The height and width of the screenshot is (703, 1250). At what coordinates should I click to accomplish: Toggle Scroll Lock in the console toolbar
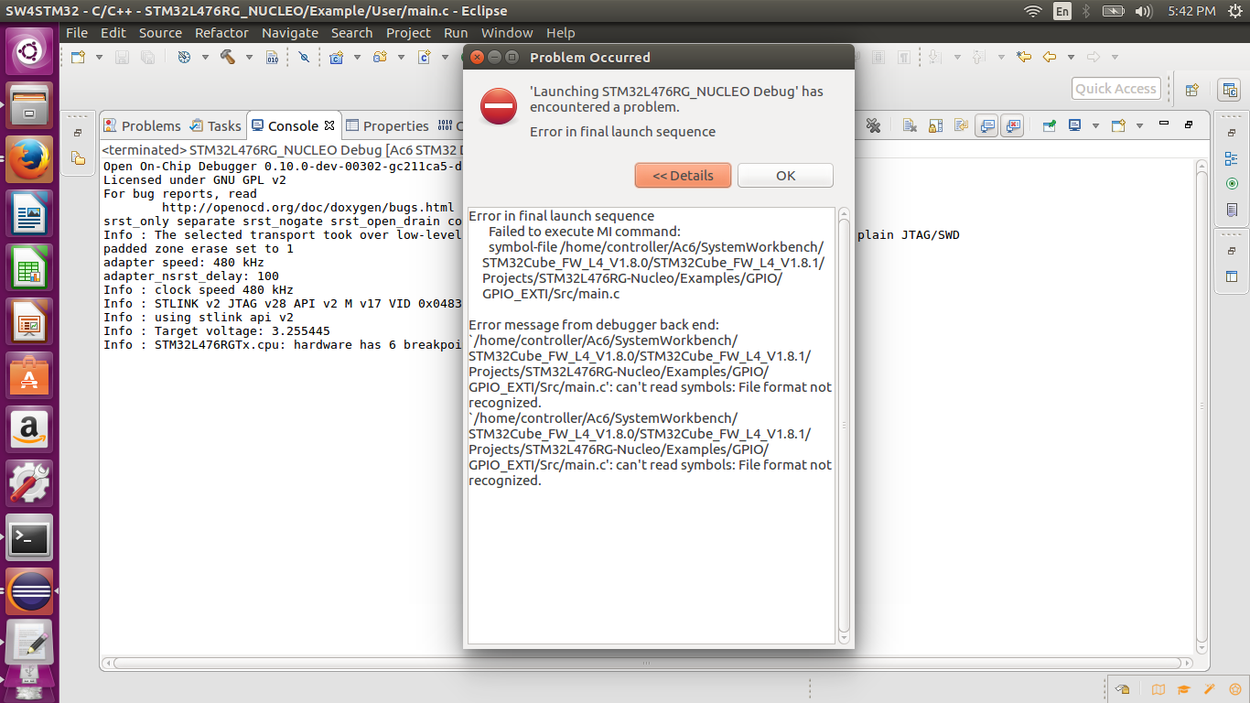(935, 126)
